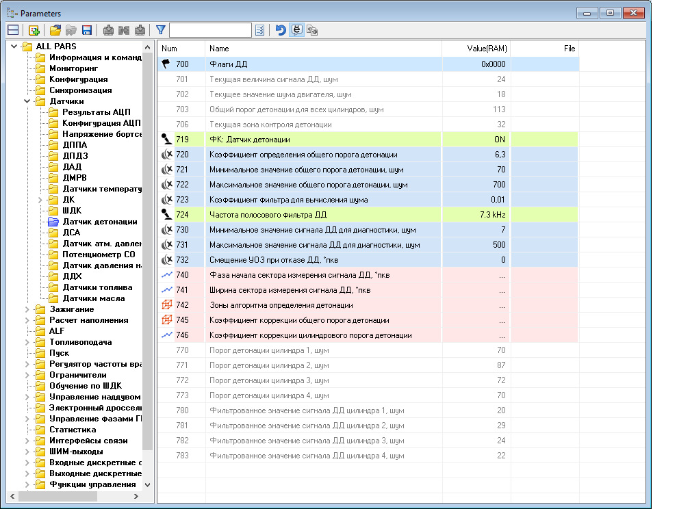Click the add new parameter icon
690x509 pixels.
pyautogui.click(x=34, y=30)
